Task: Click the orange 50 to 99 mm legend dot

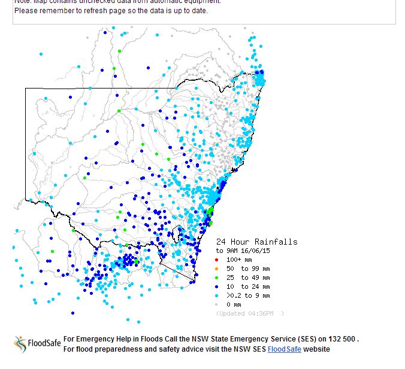Action: click(216, 269)
